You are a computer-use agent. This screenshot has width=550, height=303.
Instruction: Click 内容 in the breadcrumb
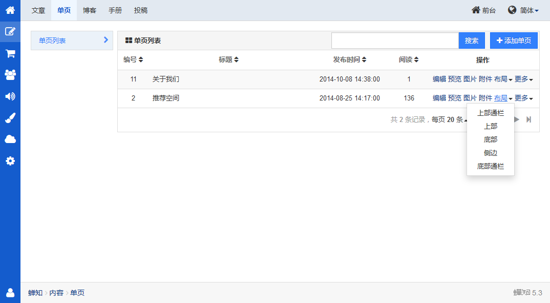[56, 293]
